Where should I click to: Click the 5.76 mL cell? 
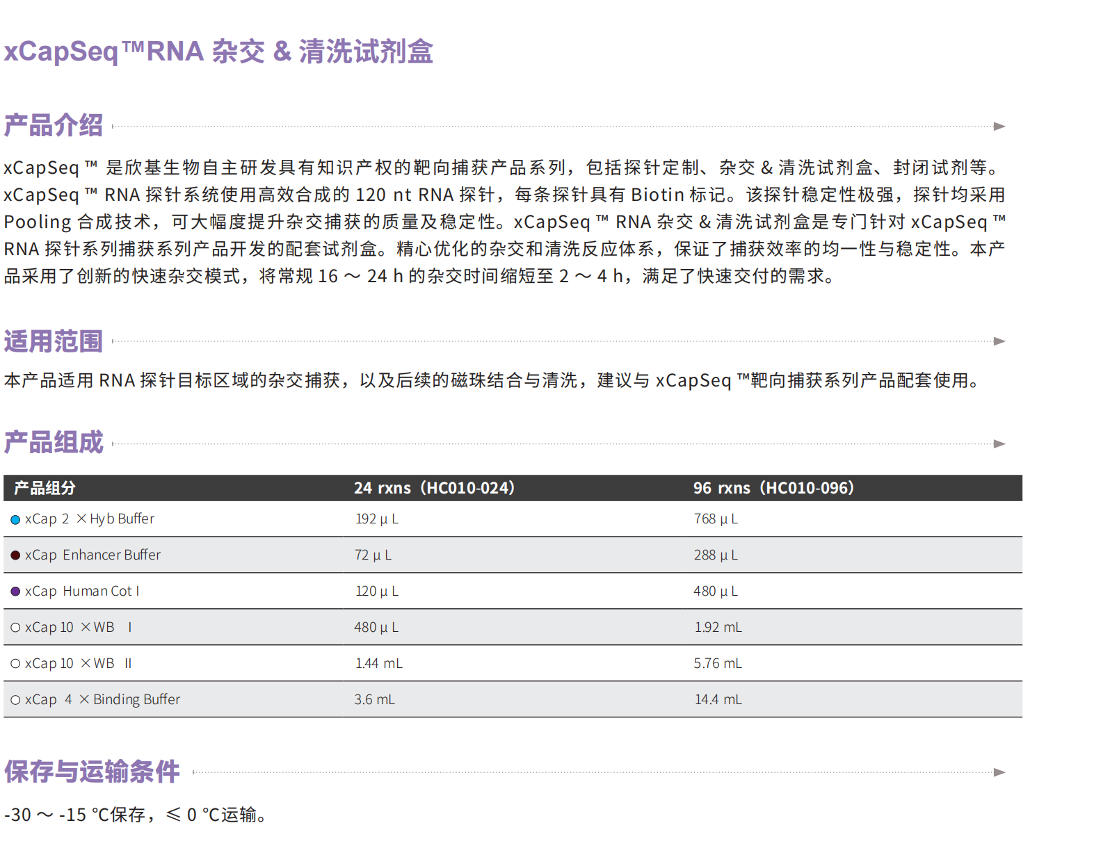(718, 664)
